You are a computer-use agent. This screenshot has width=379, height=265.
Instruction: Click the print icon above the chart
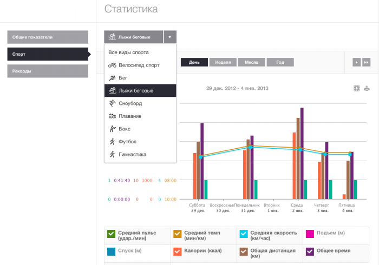367,89
